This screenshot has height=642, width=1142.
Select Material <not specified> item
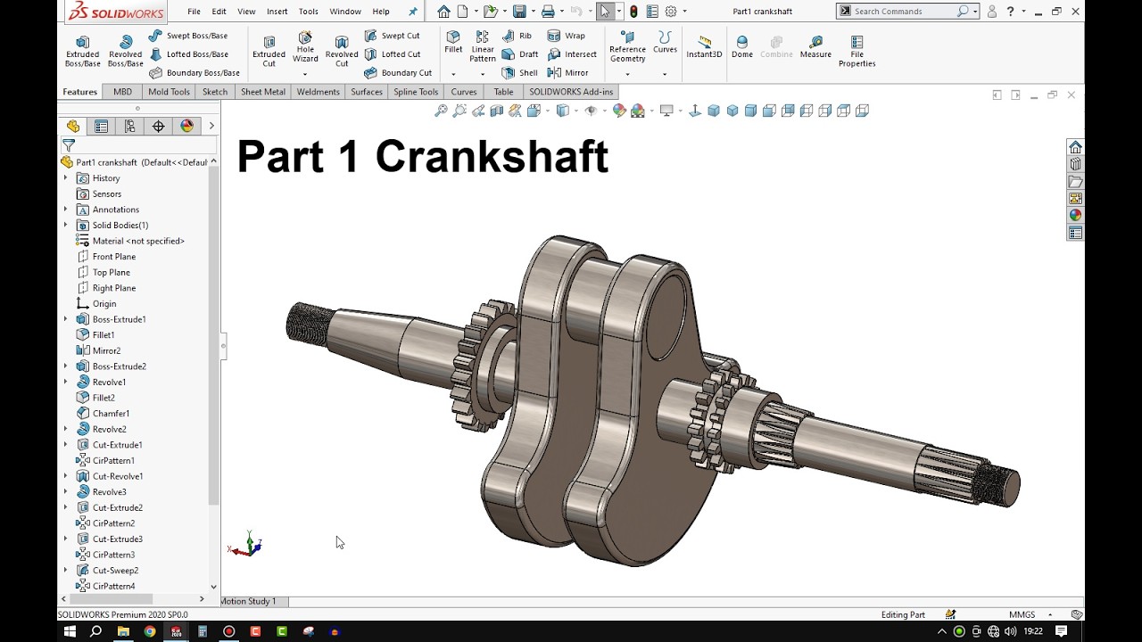[x=130, y=241]
